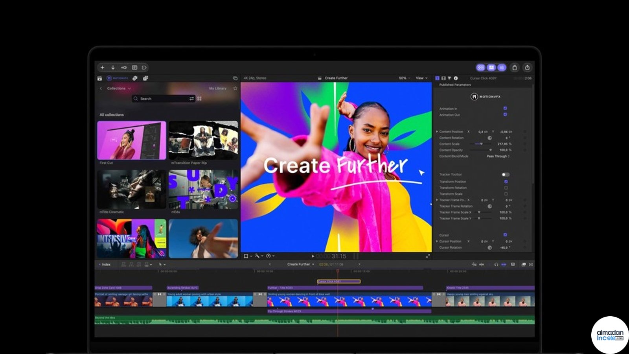Uncheck the Animation Out checkbox
629x354 pixels.
tap(505, 114)
